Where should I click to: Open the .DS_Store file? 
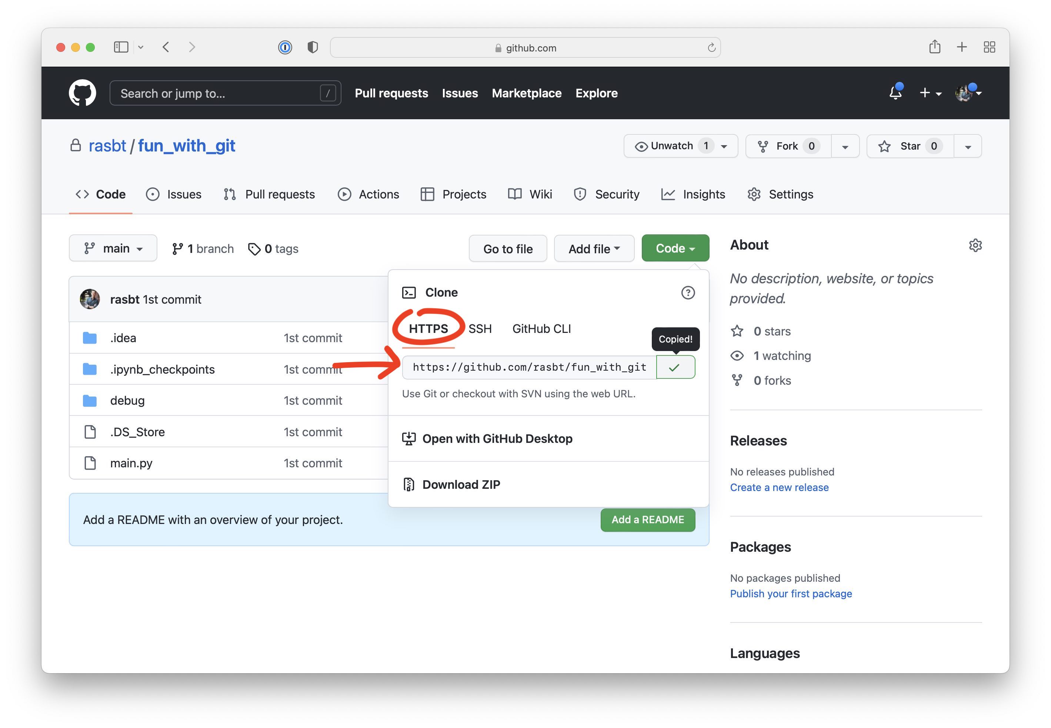(137, 432)
